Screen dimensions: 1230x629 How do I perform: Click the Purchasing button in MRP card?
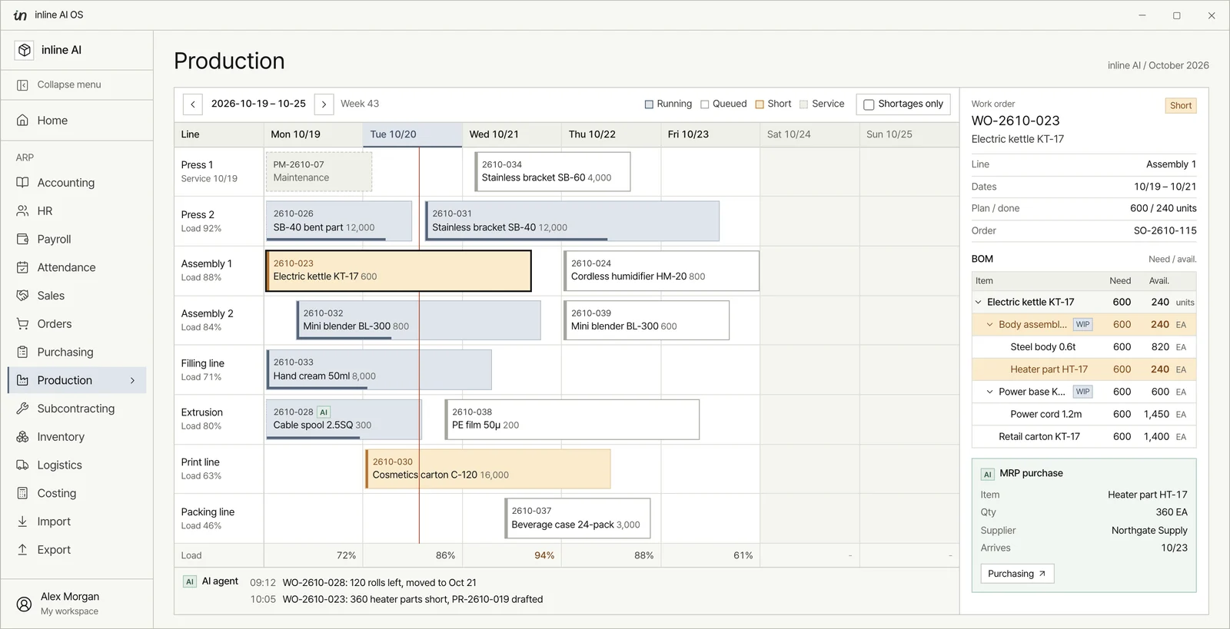coord(1016,574)
